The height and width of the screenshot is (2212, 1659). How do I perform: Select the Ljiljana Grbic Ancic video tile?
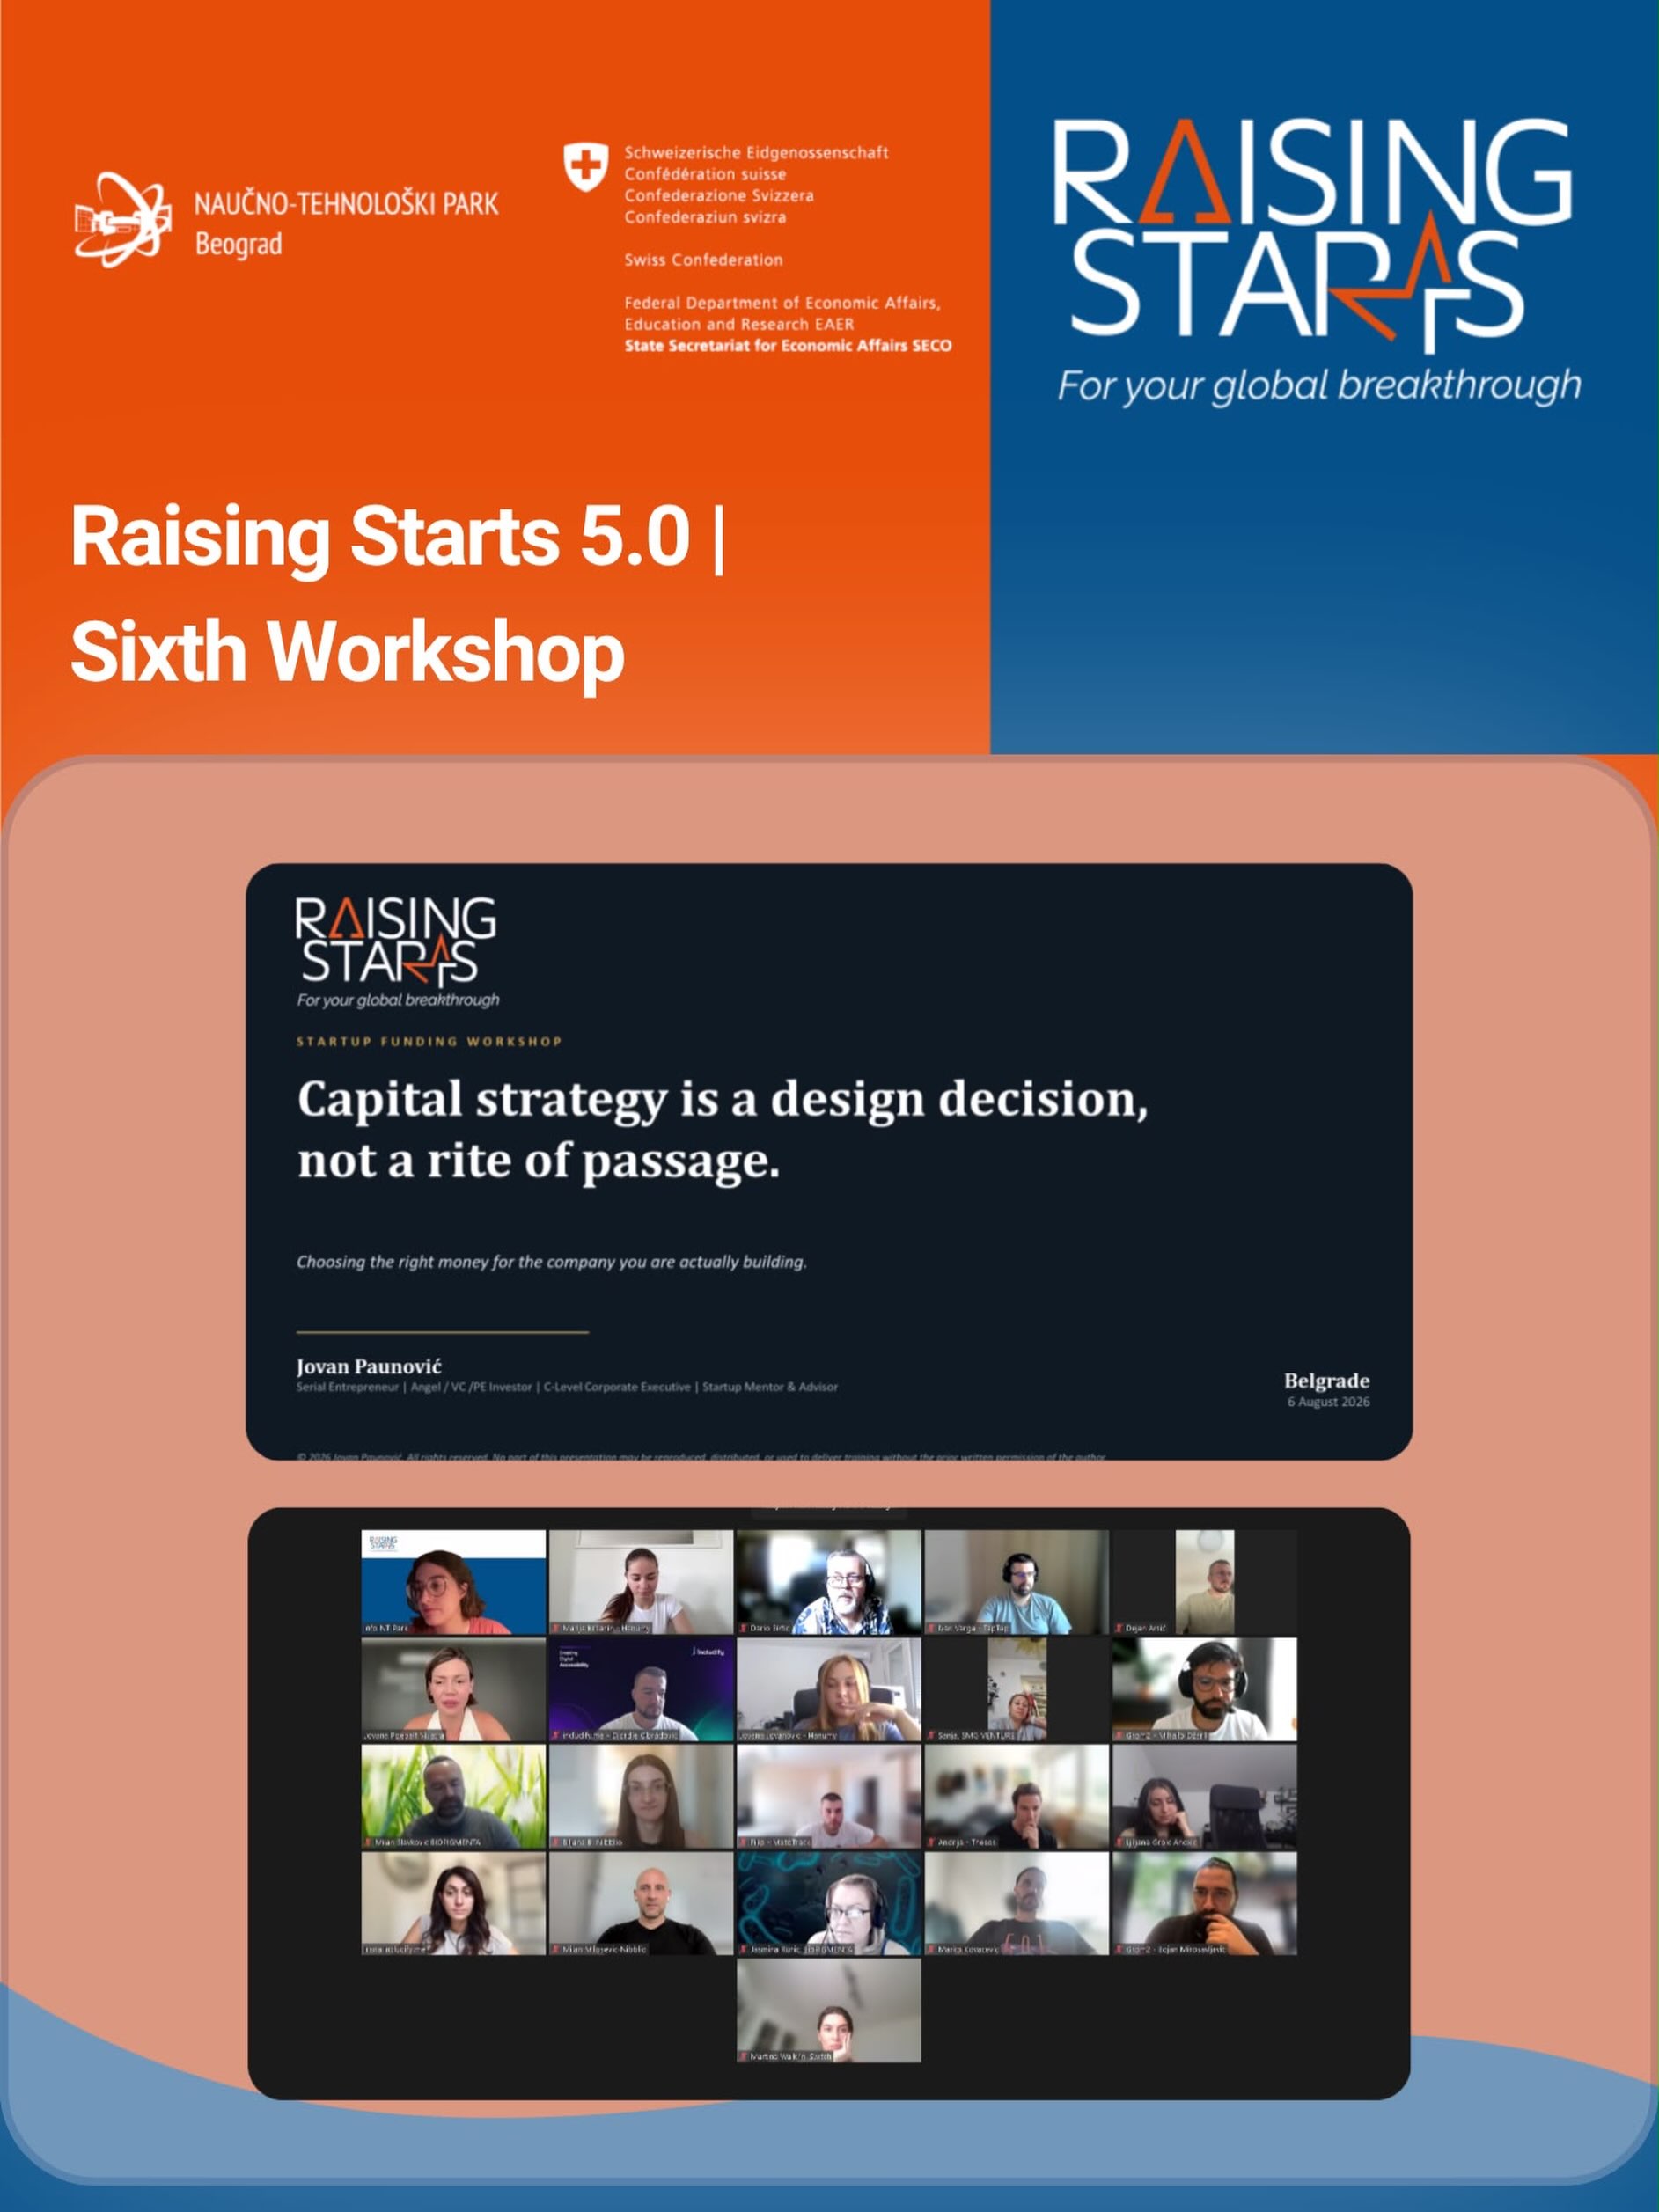point(1204,1796)
